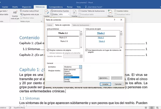
Task: Click the Estilo citation style icon
Action: [x=51, y=14]
